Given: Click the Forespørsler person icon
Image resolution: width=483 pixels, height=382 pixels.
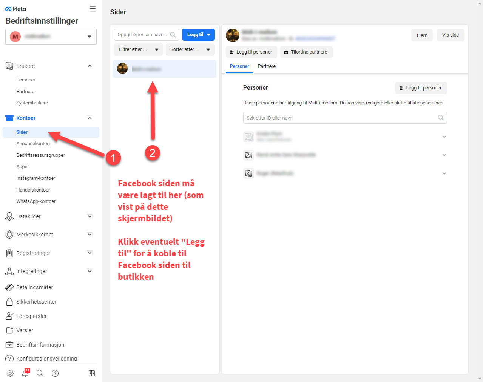Looking at the screenshot, I should pos(9,316).
